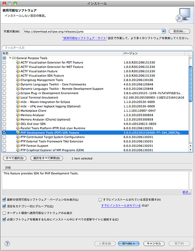The image size is (195, 251).
Task: Click version 4.0.0.v20120613-0850 cell
Action: pos(140,124)
